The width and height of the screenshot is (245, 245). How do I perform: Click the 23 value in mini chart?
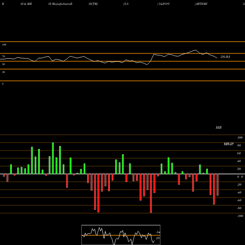click(158, 238)
